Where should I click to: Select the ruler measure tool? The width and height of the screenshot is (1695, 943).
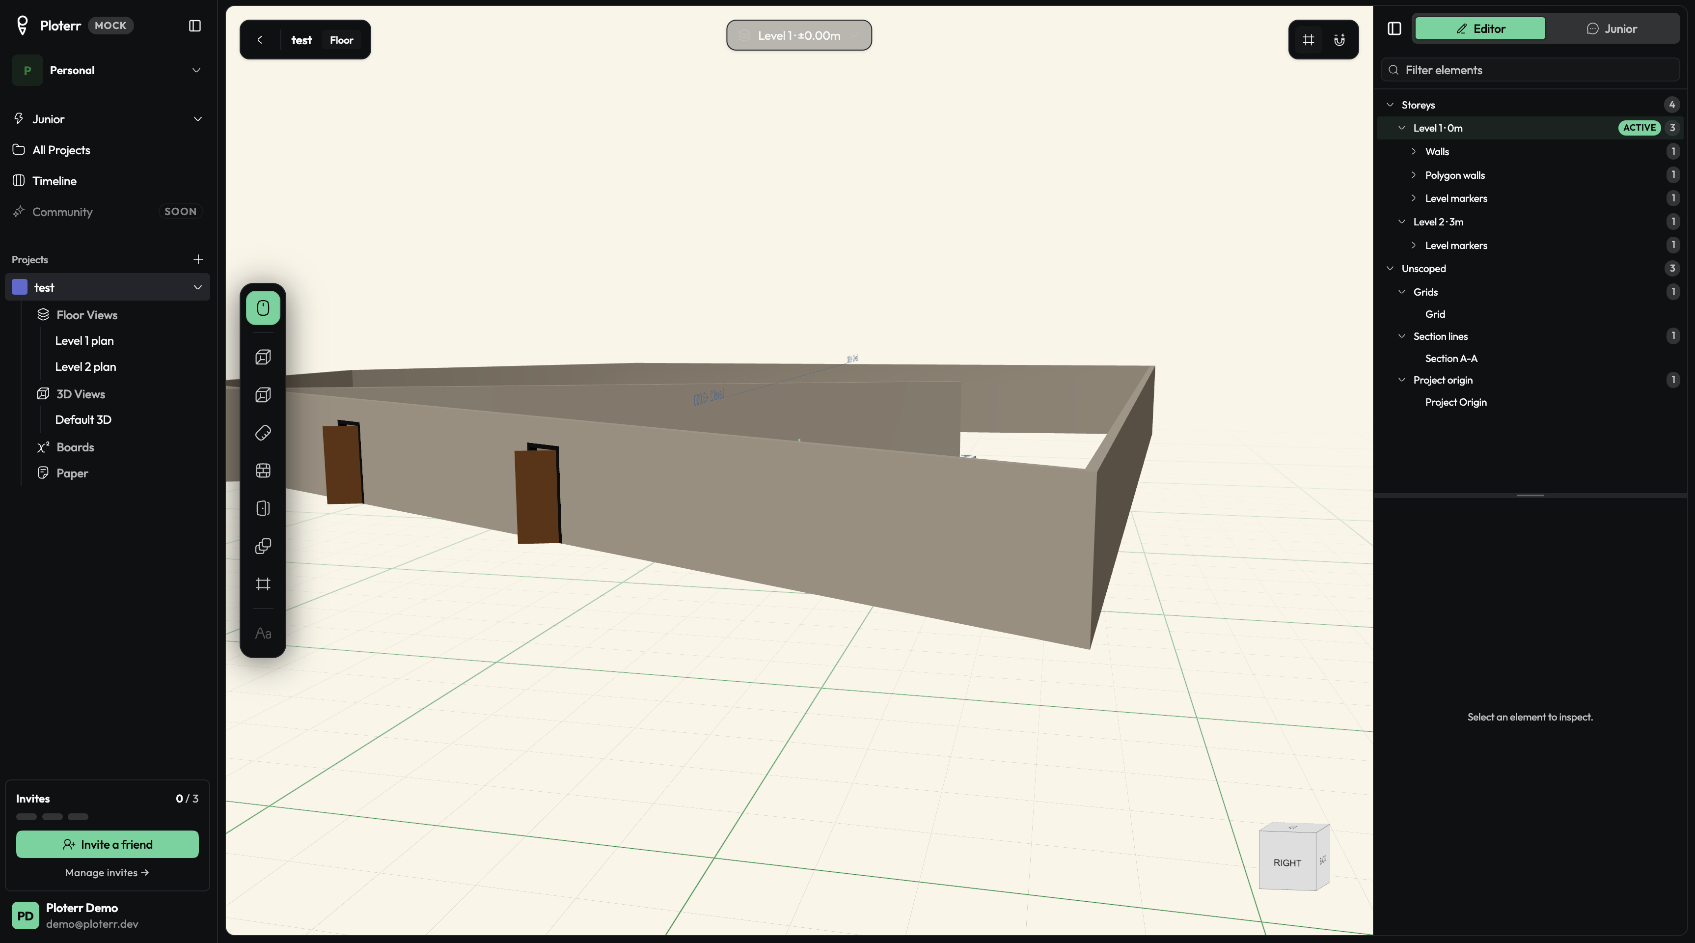(x=263, y=432)
